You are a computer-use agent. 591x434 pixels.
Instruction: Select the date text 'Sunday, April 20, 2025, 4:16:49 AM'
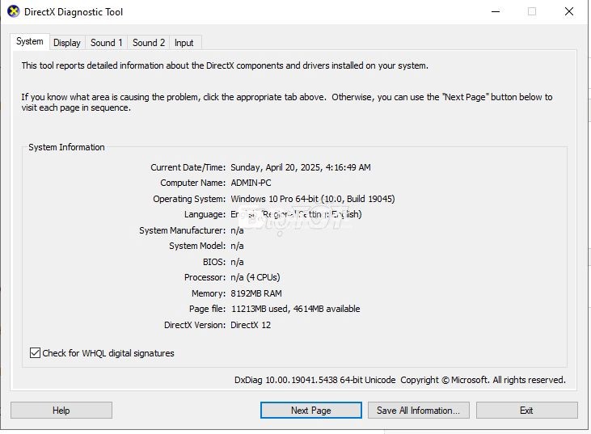[301, 167]
